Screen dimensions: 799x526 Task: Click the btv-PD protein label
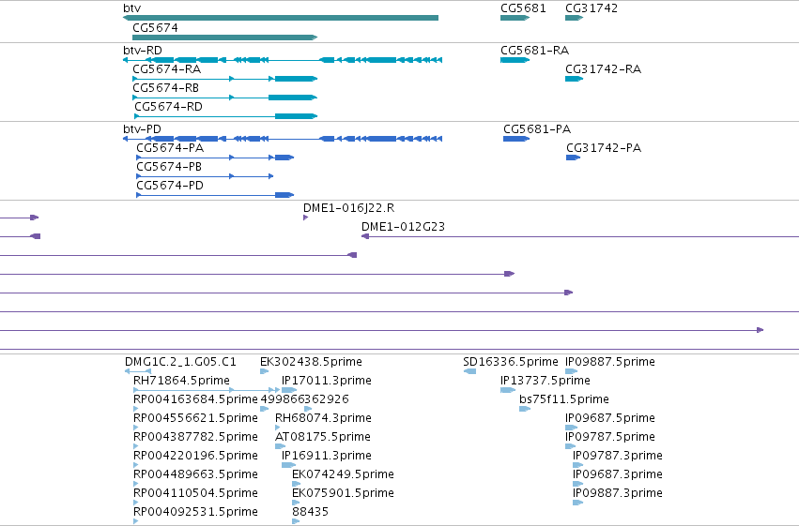pos(142,129)
